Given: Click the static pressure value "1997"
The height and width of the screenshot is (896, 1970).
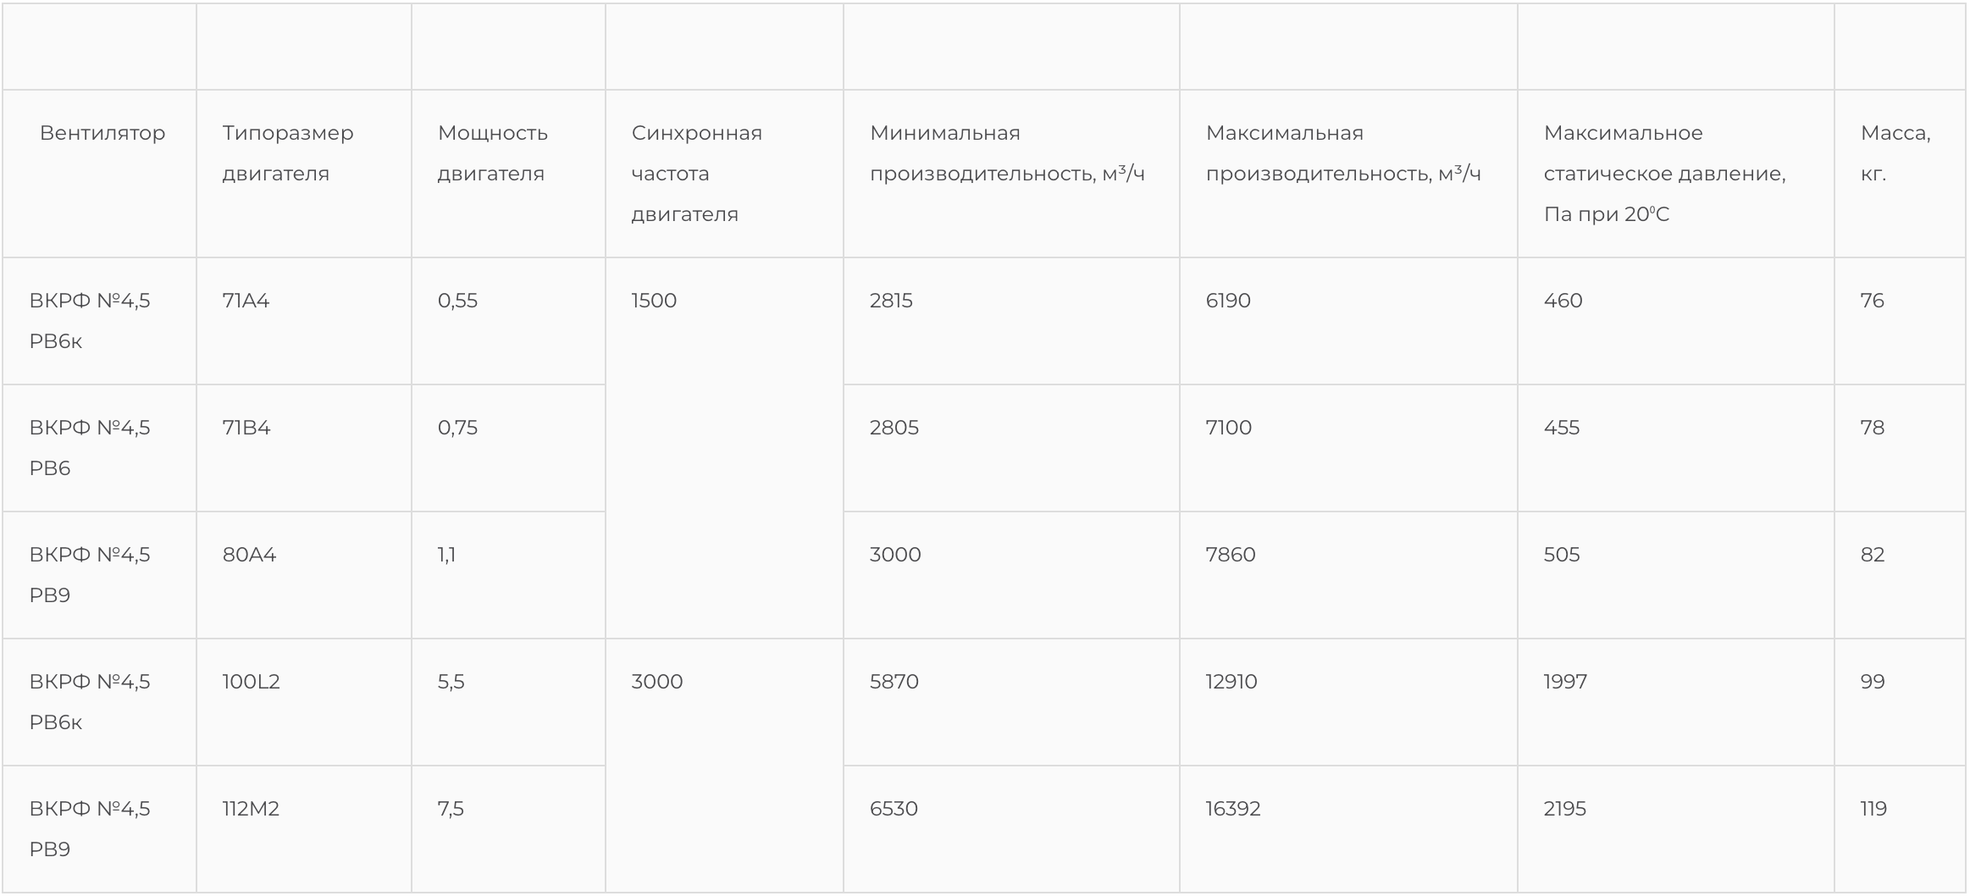Looking at the screenshot, I should point(1565,682).
